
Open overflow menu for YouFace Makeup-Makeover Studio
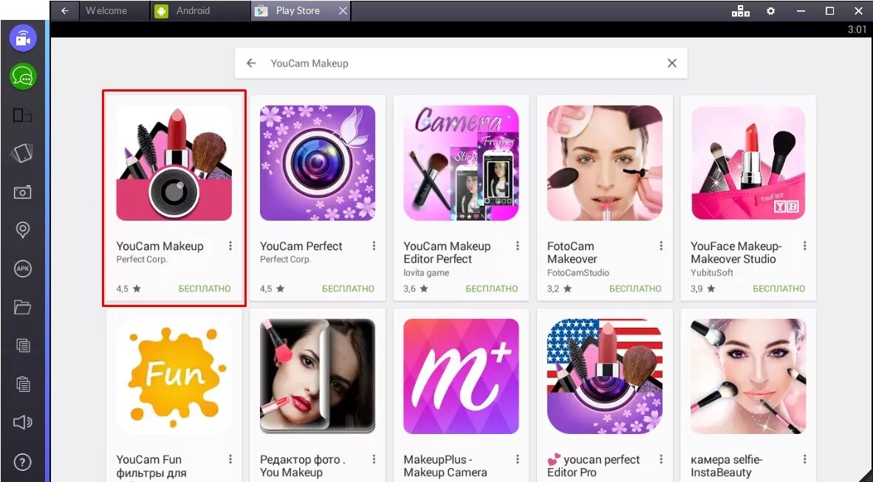805,246
